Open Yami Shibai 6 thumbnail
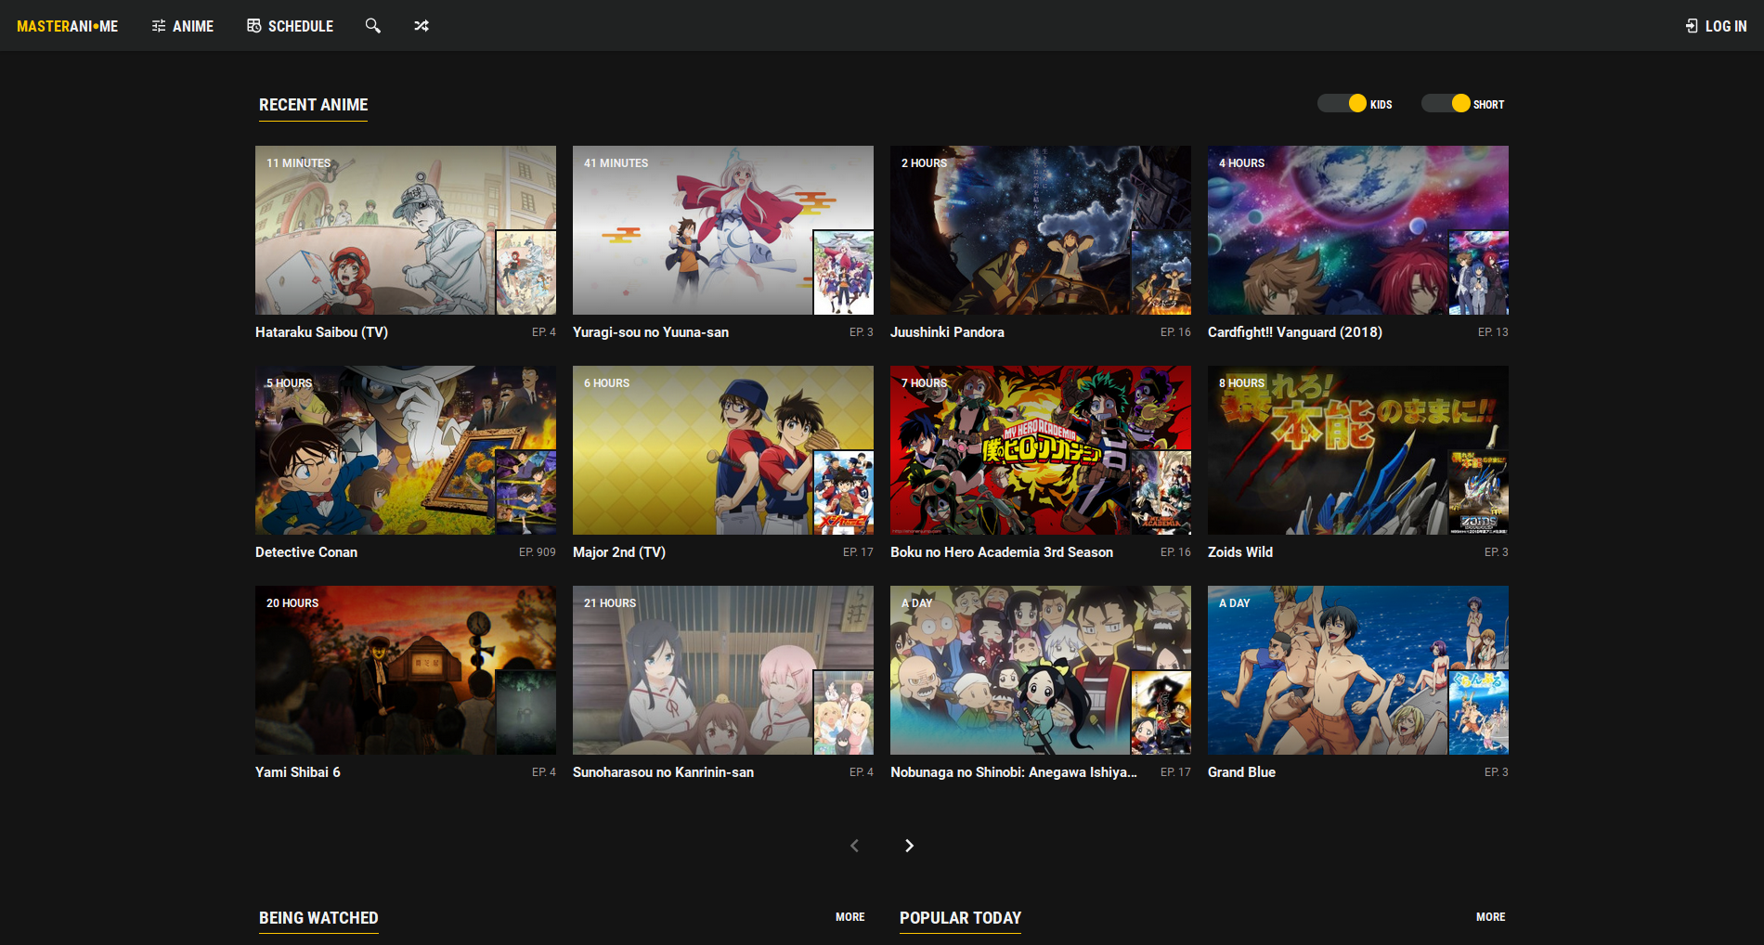Screen dimensions: 1764x945 (406, 670)
